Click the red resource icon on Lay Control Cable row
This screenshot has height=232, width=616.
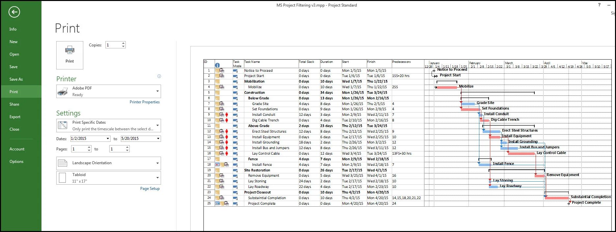[x=227, y=153]
